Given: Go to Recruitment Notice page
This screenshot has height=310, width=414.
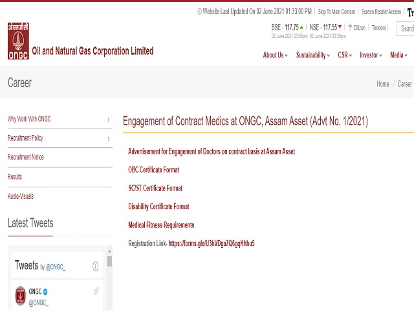Looking at the screenshot, I should click(x=26, y=157).
